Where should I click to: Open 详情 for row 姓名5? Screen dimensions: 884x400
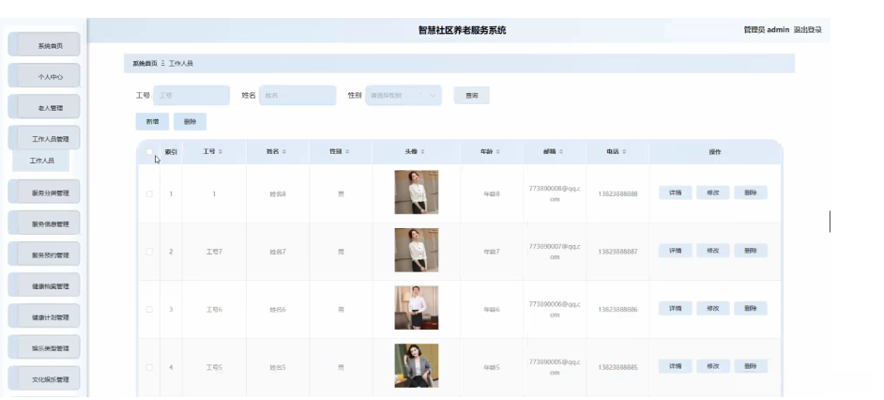(676, 366)
